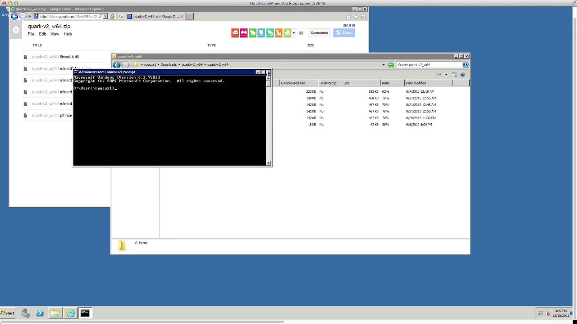
Task: Click Downloads in the Explorer breadcrumb
Action: point(169,65)
